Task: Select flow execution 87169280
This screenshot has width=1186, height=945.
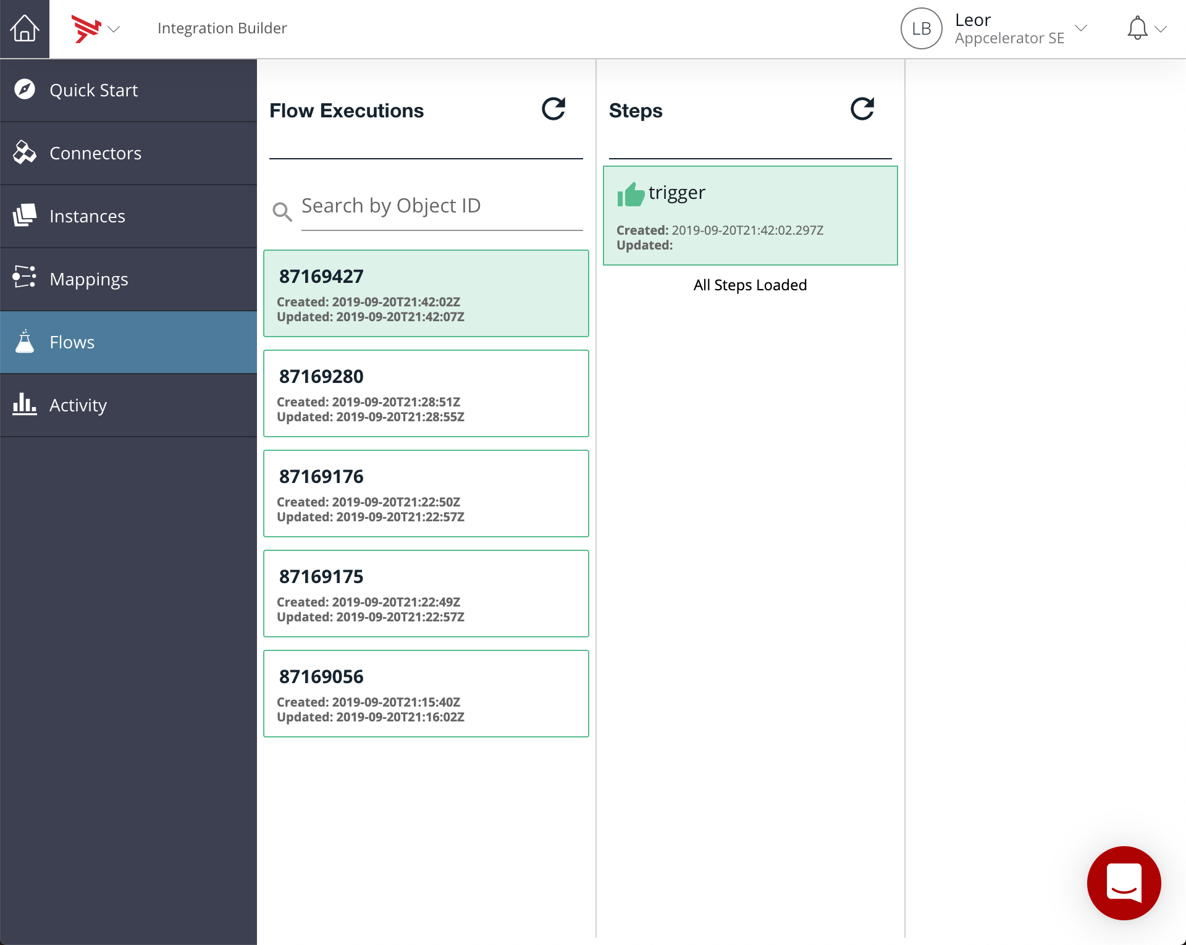Action: tap(426, 393)
